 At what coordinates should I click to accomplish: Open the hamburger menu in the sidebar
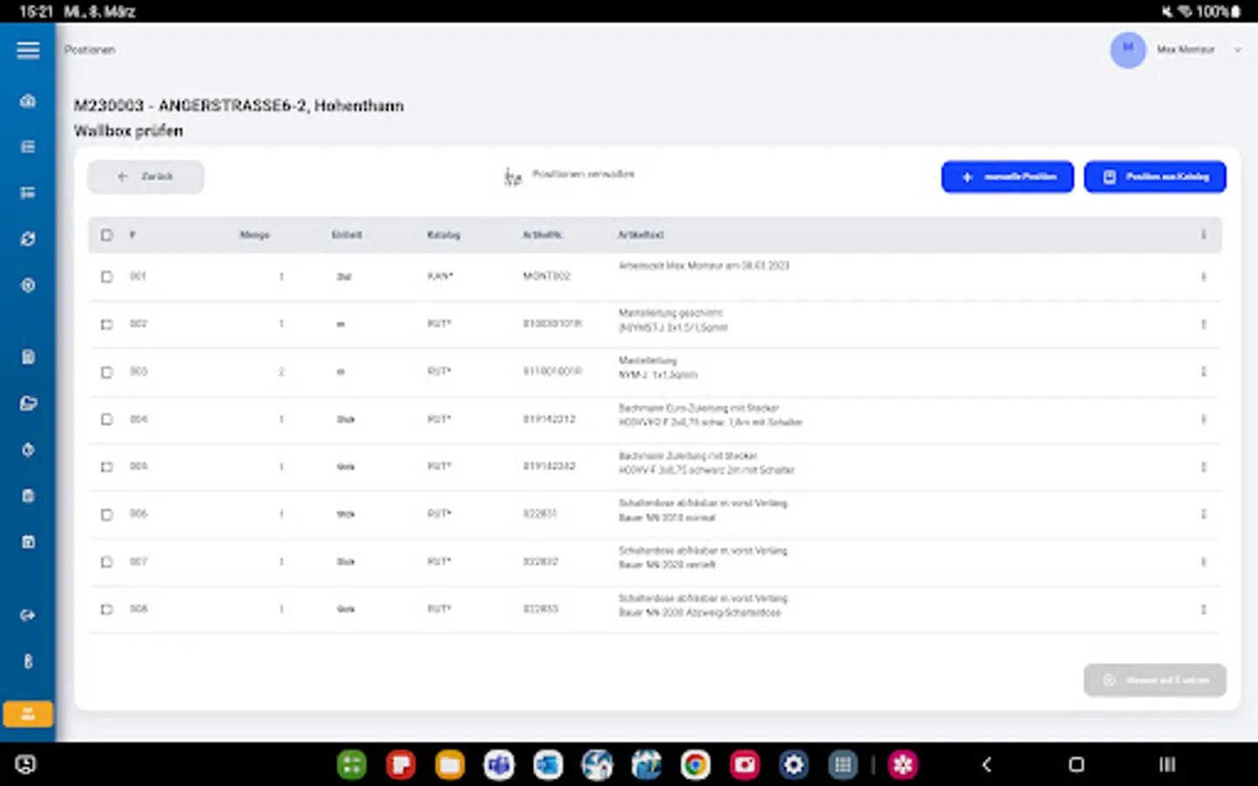click(28, 50)
